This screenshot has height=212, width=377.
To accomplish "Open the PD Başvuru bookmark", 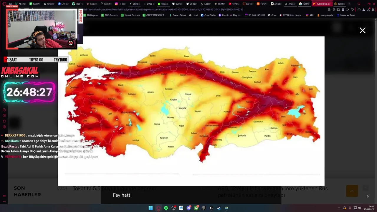I will pos(91,15).
